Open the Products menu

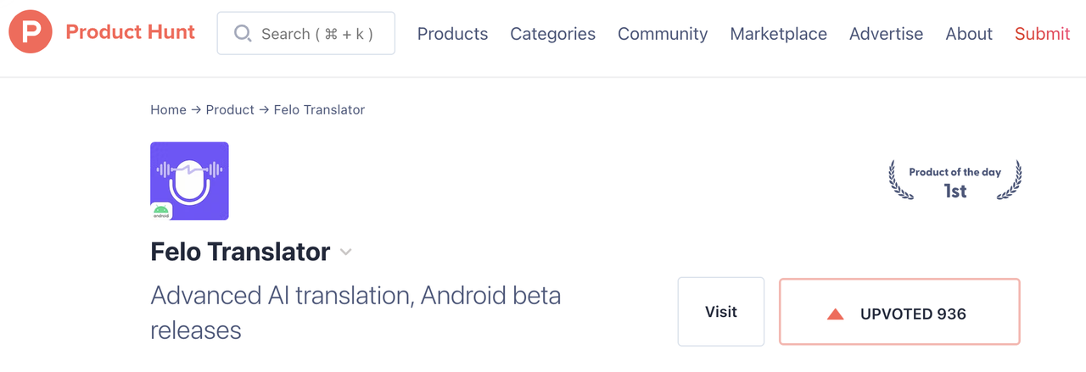tap(452, 34)
